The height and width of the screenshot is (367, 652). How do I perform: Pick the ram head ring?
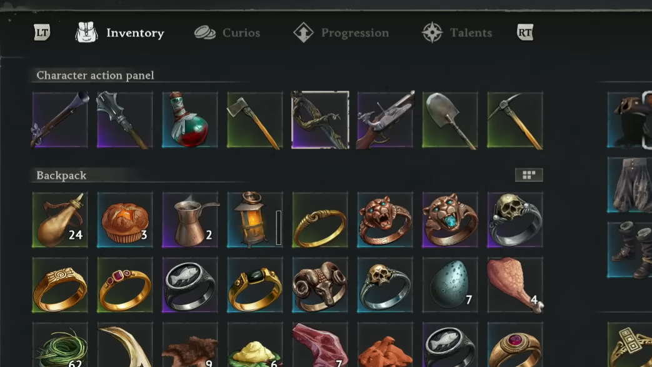(320, 284)
